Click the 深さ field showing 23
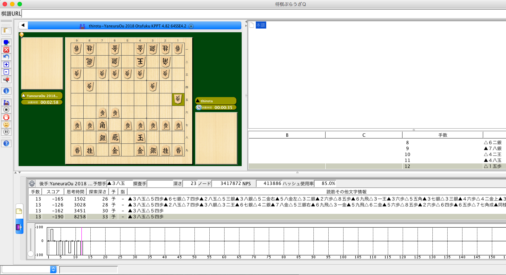Image resolution: width=506 pixels, height=275 pixels. (190, 183)
